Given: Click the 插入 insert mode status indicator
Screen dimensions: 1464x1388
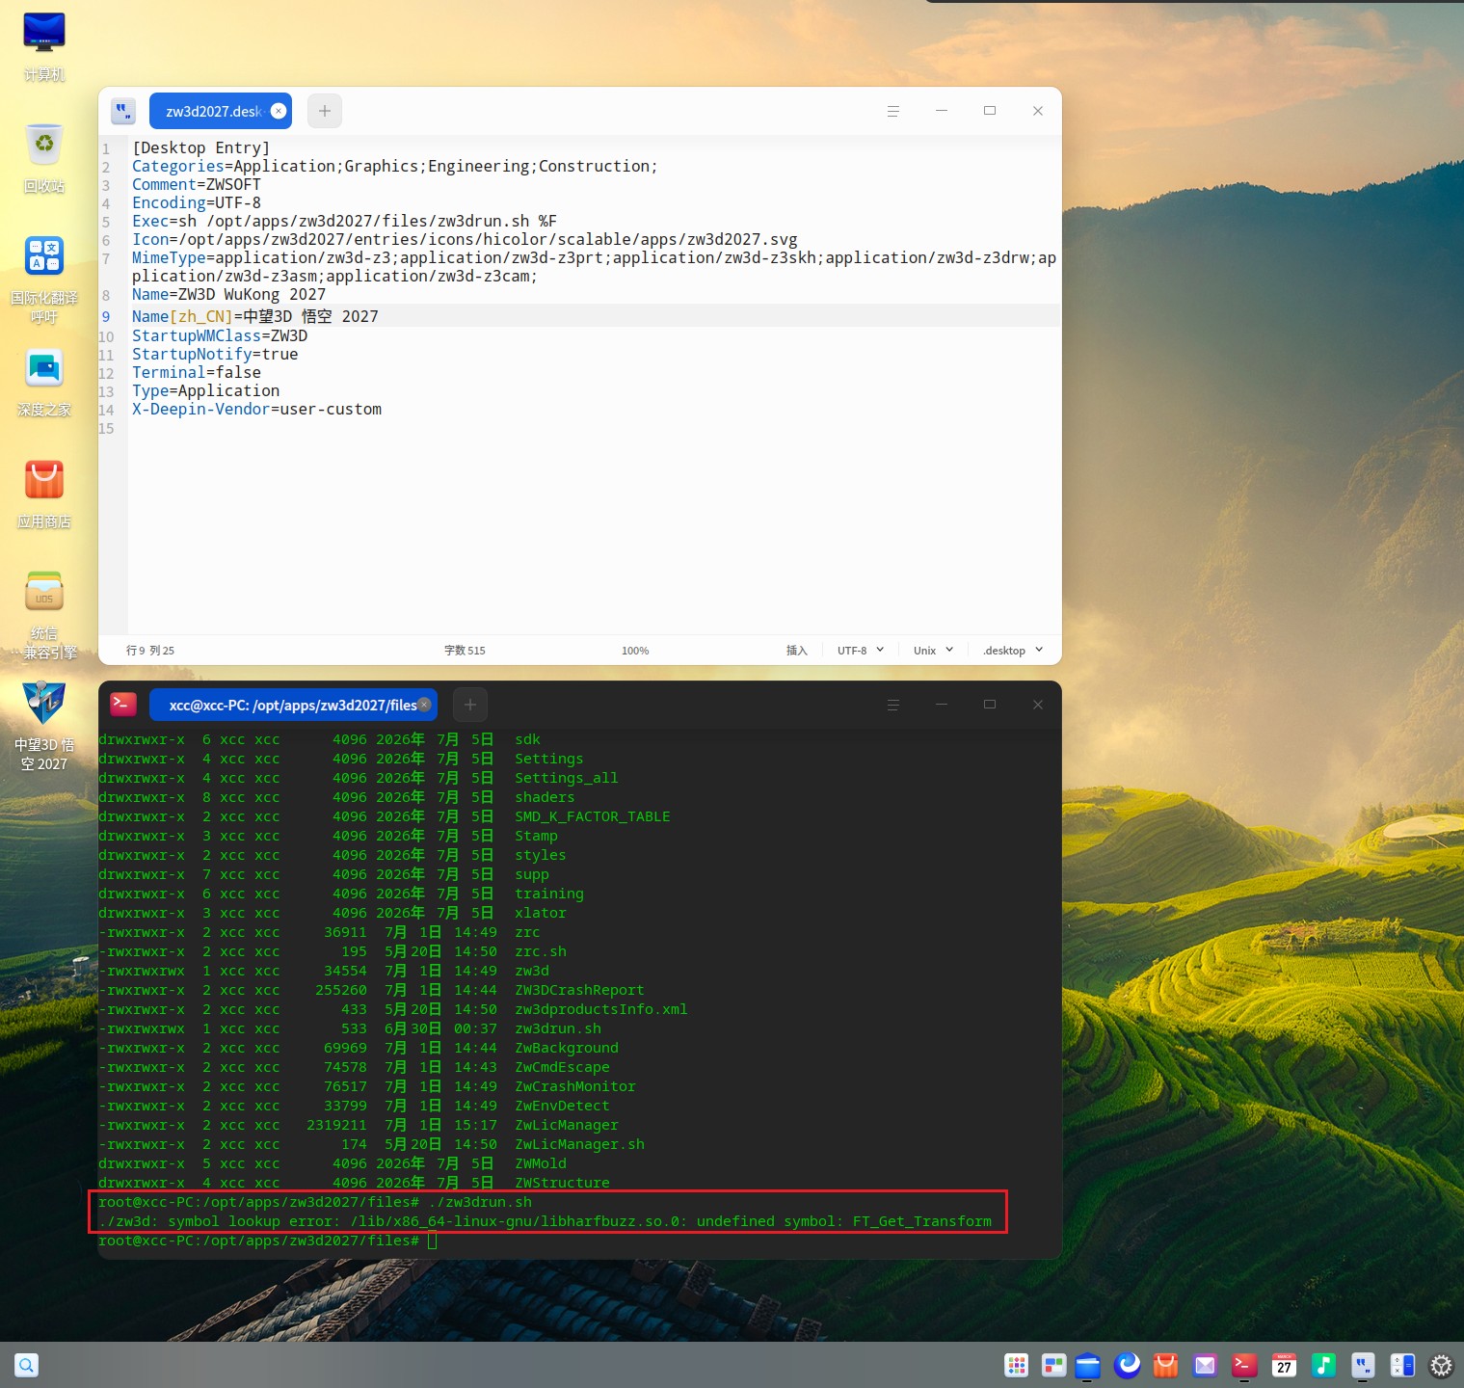Looking at the screenshot, I should (x=797, y=651).
